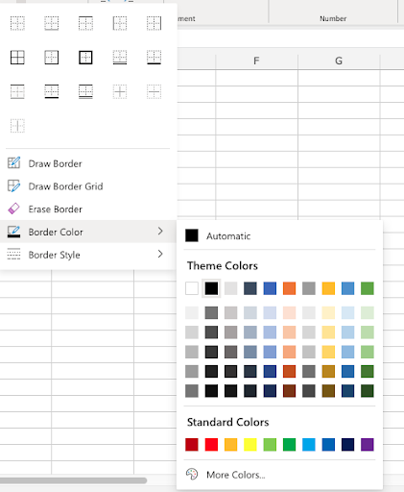Apply the Inside Vertical Border icon
This screenshot has width=404, height=492.
coord(17,126)
